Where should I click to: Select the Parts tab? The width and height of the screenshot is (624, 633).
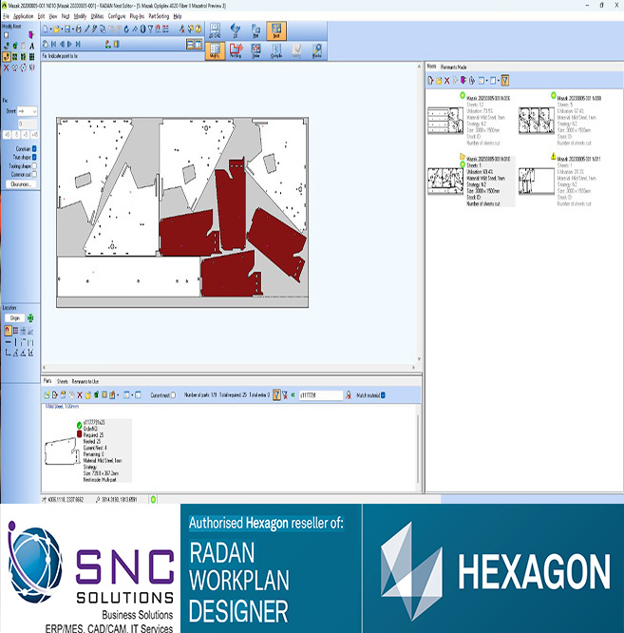point(47,381)
